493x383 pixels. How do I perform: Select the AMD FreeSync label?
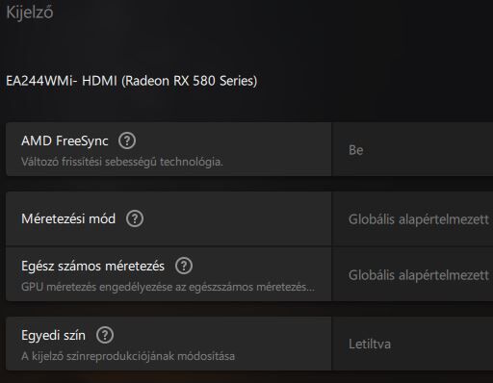(65, 140)
